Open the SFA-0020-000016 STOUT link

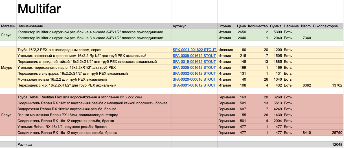click(x=194, y=79)
